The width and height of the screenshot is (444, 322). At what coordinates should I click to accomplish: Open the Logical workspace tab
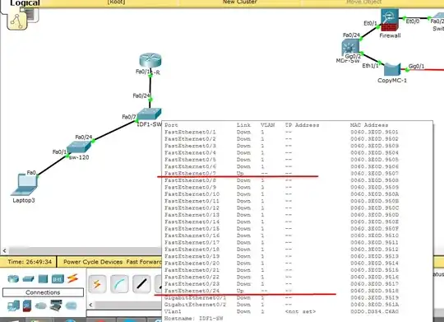coord(25,3)
